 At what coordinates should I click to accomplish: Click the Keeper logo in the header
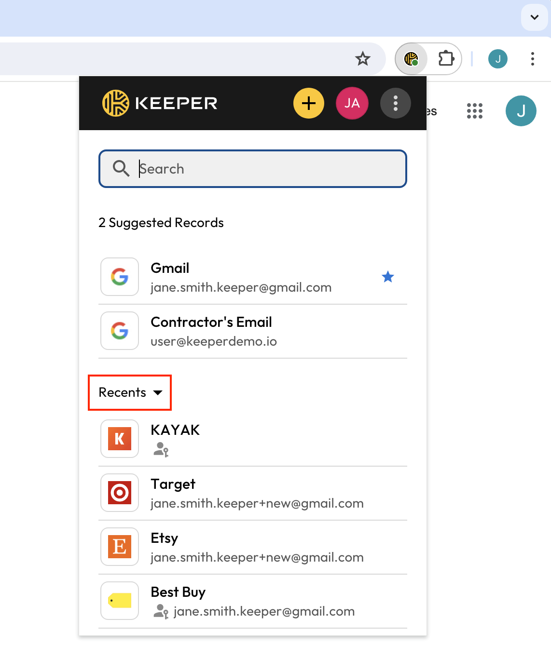click(160, 103)
